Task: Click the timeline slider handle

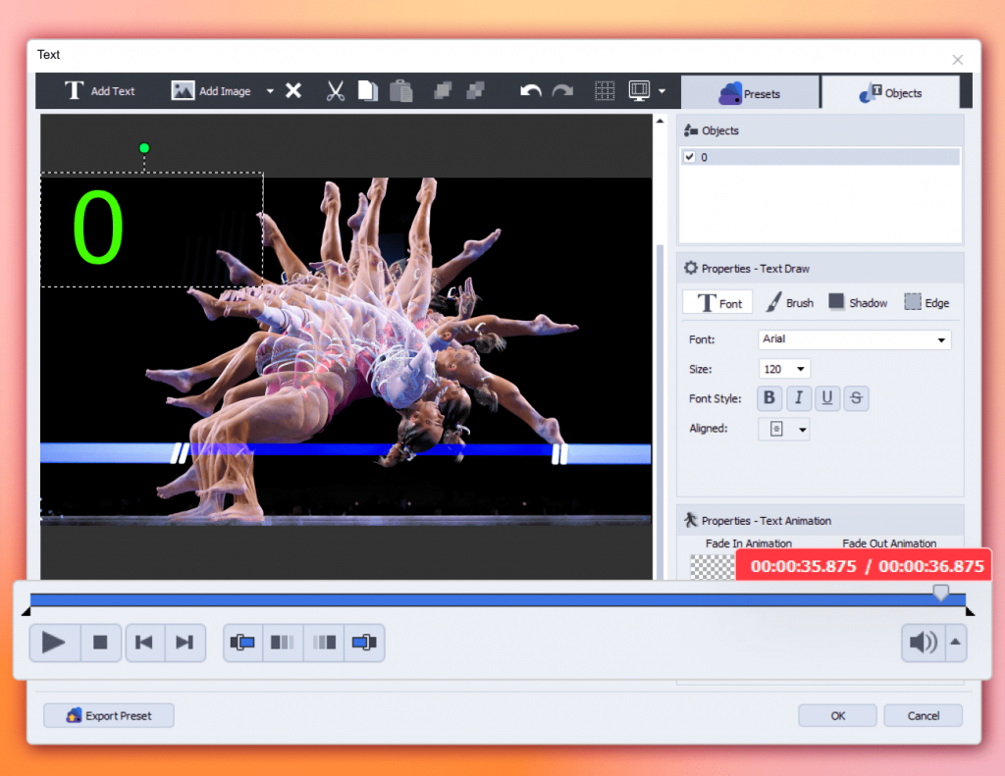Action: 941,593
